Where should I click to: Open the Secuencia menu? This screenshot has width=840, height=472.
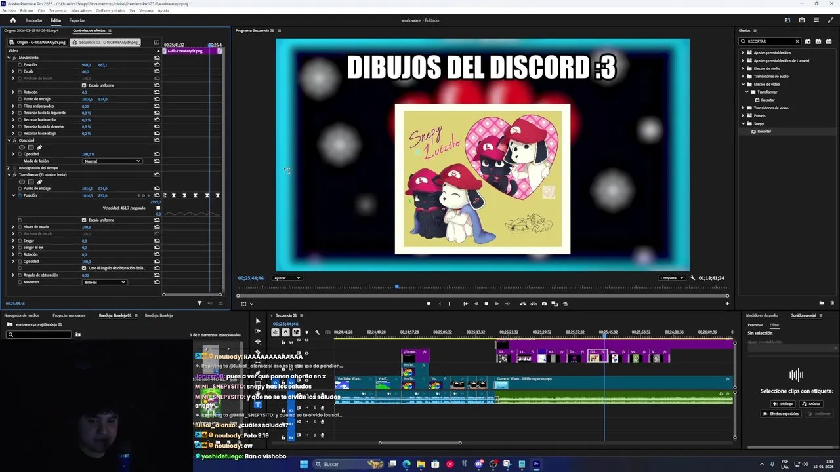(58, 10)
